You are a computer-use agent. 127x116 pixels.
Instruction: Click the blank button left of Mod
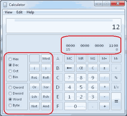(x=34, y=58)
